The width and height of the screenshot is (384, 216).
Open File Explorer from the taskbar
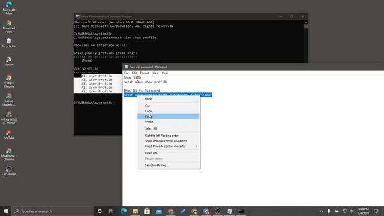point(135,211)
